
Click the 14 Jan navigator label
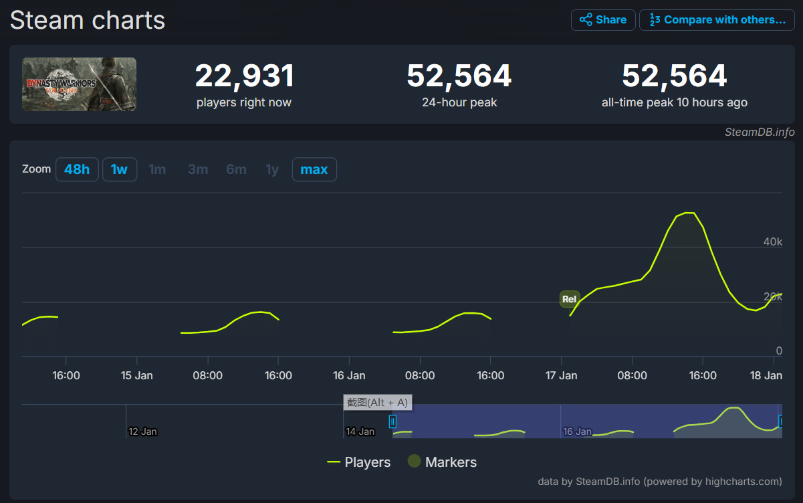360,431
